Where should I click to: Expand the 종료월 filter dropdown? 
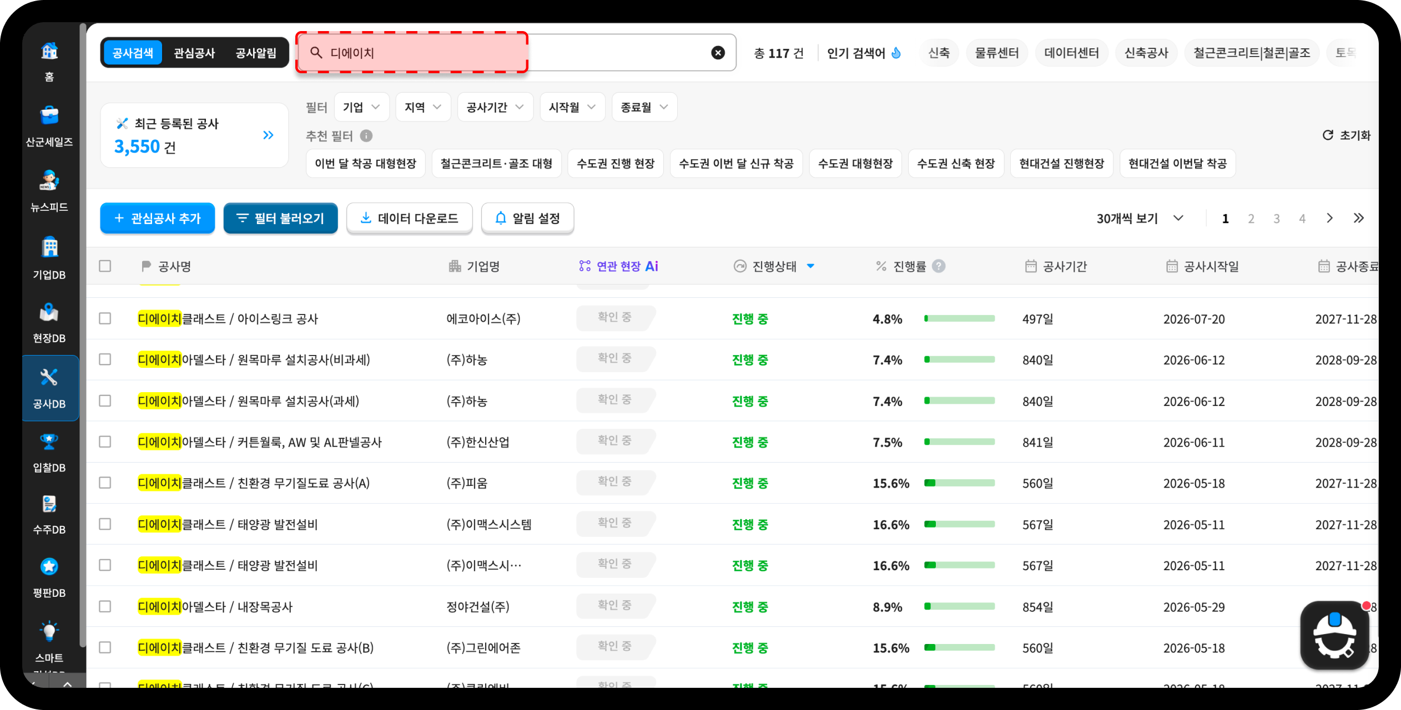(x=644, y=107)
